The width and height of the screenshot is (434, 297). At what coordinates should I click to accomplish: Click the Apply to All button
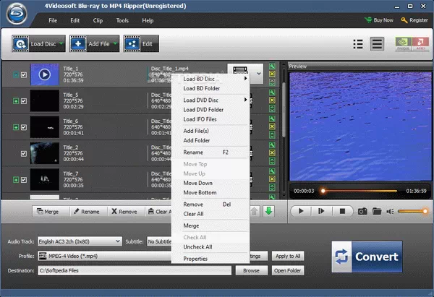point(288,256)
